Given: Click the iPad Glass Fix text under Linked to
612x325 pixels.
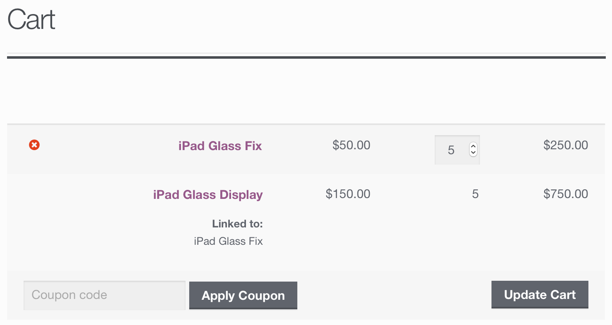Looking at the screenshot, I should [228, 241].
